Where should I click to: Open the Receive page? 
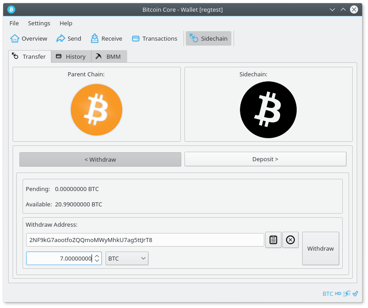(106, 38)
